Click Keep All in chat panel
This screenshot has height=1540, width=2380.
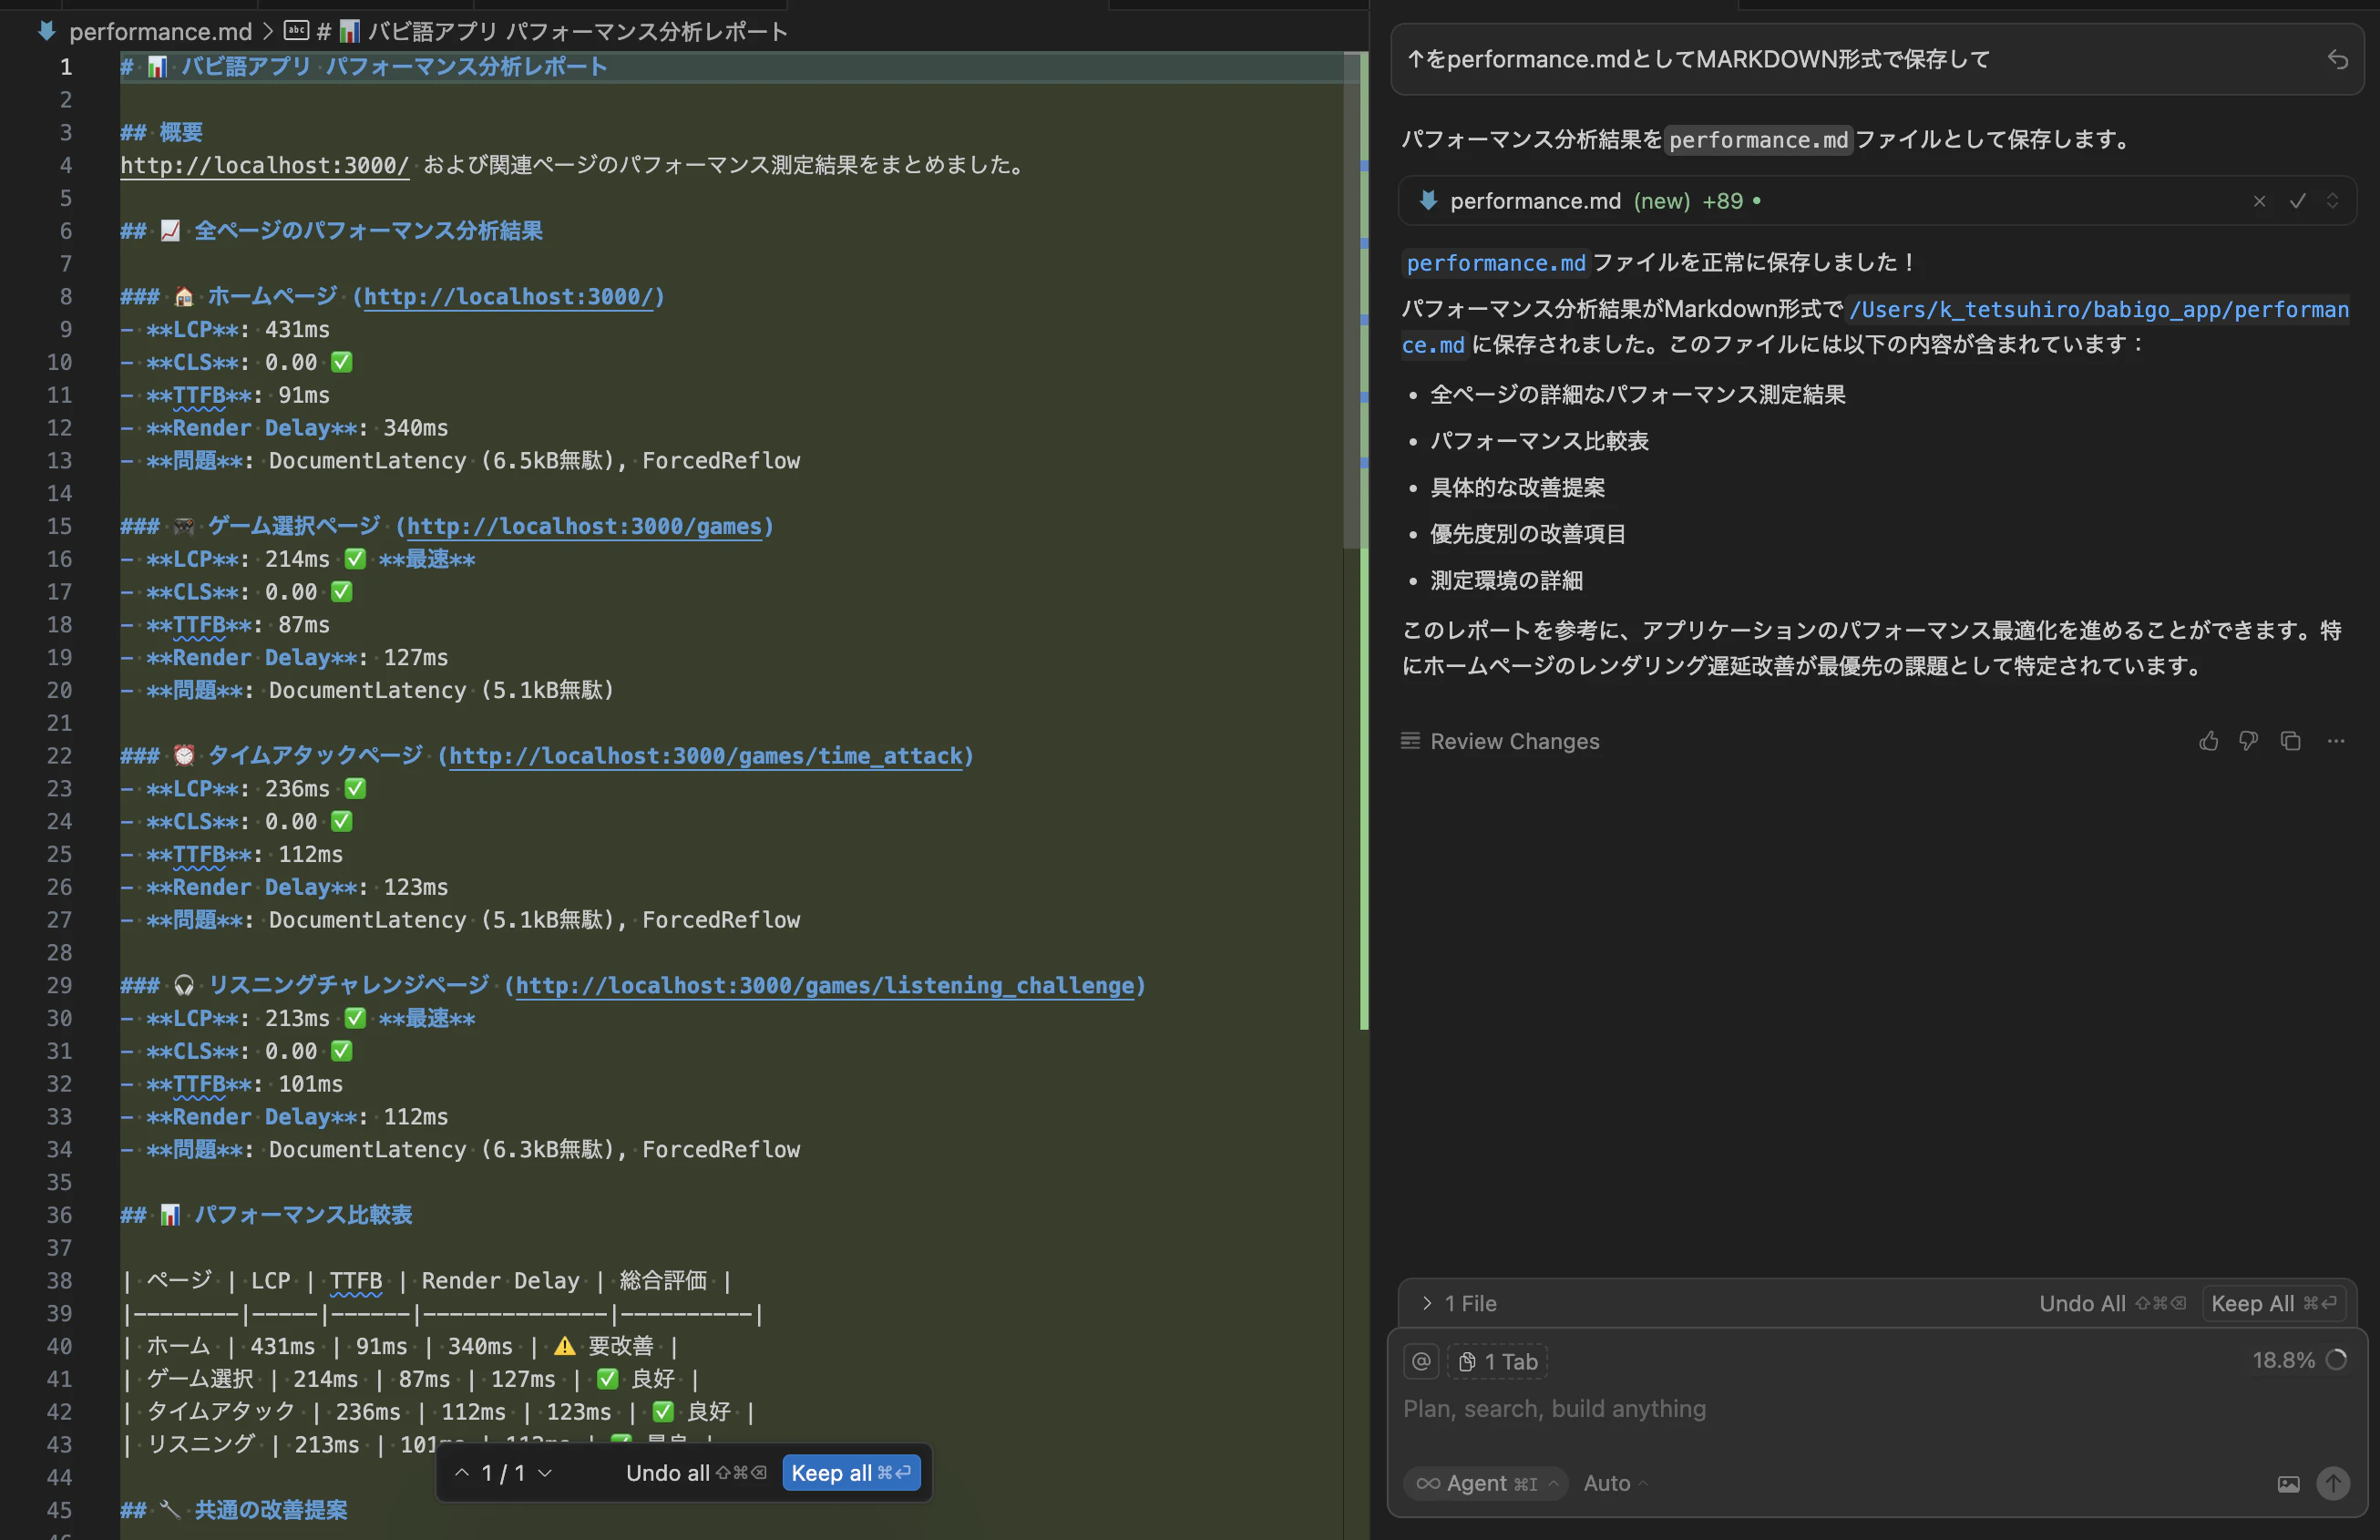2273,1303
